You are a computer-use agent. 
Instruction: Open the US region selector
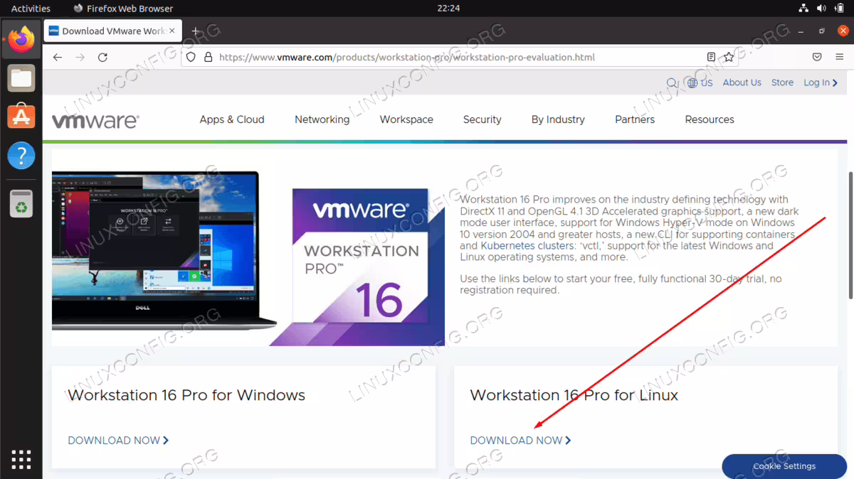[700, 83]
